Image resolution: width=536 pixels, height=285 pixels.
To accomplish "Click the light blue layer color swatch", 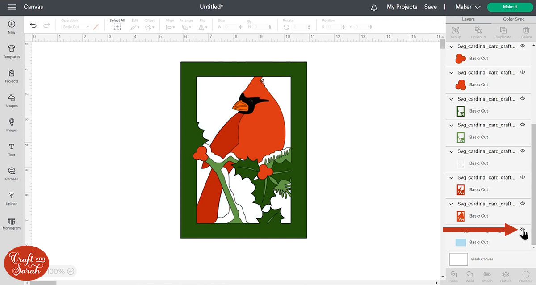I will click(461, 242).
